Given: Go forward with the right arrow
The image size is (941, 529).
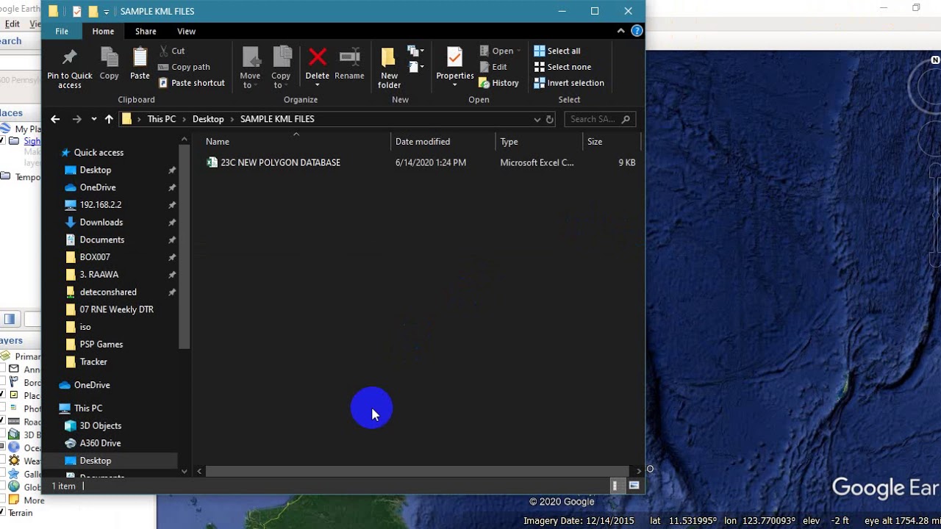Looking at the screenshot, I should coord(76,119).
